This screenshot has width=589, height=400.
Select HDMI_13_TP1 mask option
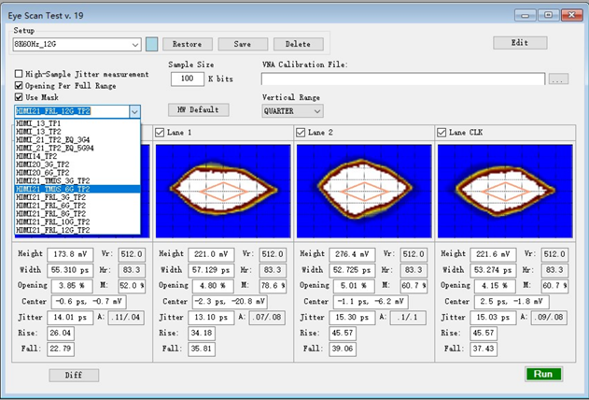point(77,123)
